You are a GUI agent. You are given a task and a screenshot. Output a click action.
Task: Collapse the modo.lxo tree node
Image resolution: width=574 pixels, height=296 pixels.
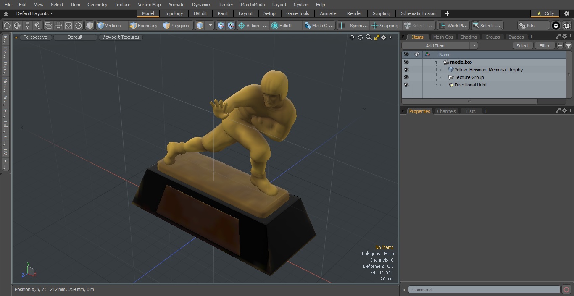tap(436, 62)
